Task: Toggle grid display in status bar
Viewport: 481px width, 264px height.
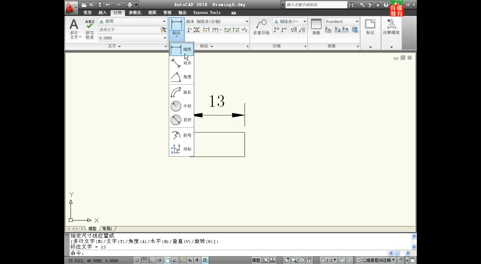Action: (144, 260)
